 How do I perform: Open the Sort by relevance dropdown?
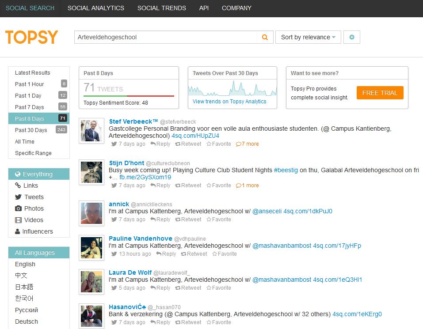(308, 37)
